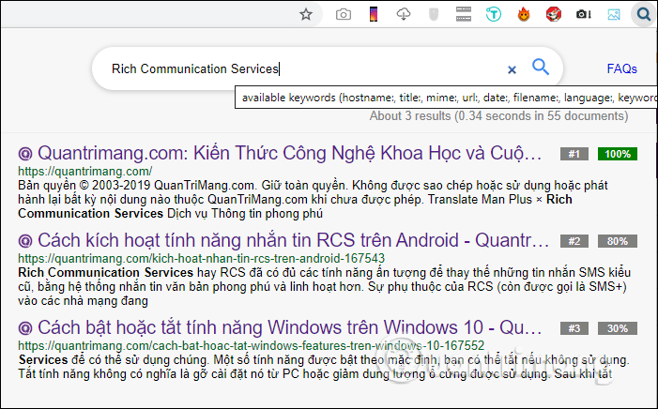658x409 pixels.
Task: Click the snippet starting Rich Communication Services hay RCS
Action: (324, 286)
